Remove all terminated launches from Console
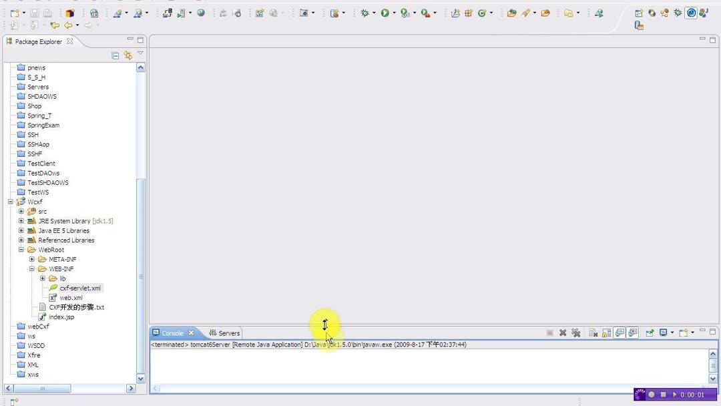 (x=577, y=333)
